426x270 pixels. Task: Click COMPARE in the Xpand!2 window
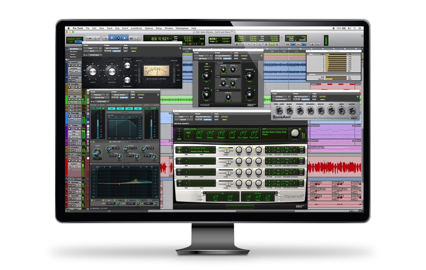tap(208, 120)
